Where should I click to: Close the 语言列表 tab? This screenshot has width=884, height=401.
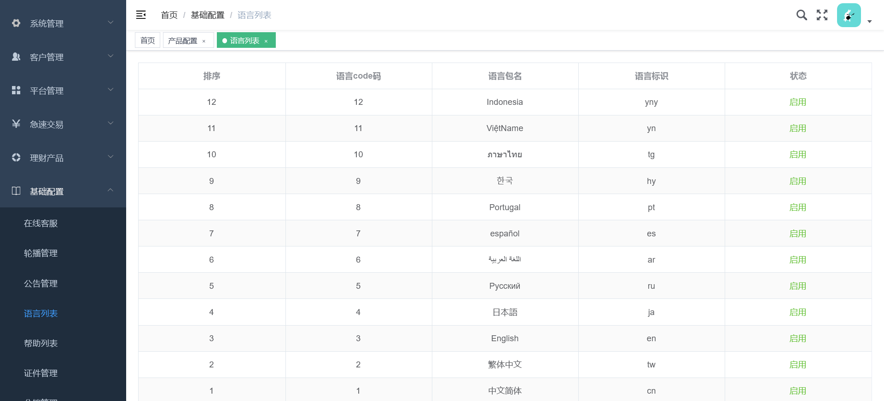tap(266, 41)
